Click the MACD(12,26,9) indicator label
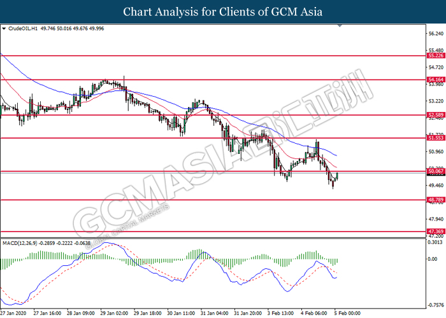446x318 pixels. (20, 243)
